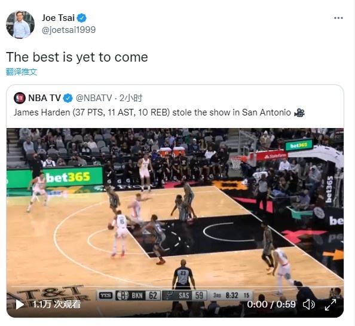Play the video with the play button

click(x=20, y=304)
